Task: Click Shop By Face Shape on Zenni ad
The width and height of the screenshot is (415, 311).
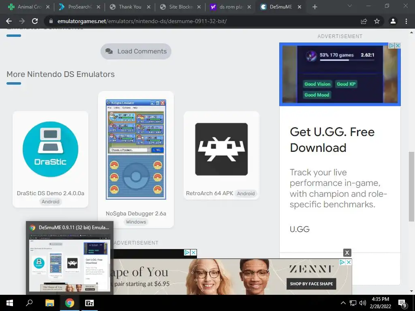Action: click(311, 284)
